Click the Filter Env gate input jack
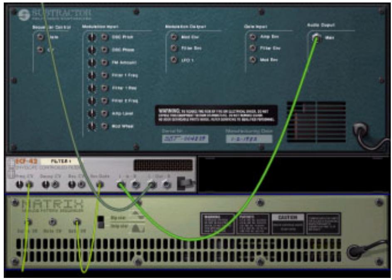This screenshot has height=280, width=392. coord(252,48)
